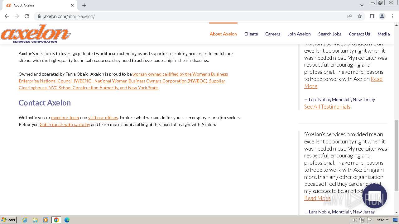
Task: Open the Media menu item
Action: [x=383, y=34]
